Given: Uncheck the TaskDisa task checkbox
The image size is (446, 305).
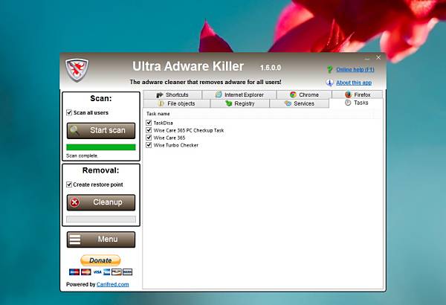Looking at the screenshot, I should (149, 123).
